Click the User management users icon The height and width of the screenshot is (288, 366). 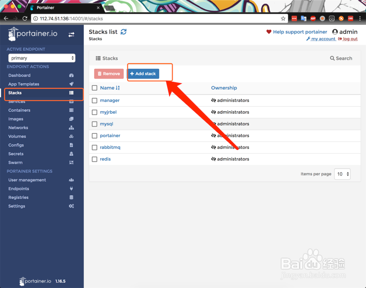(71, 180)
